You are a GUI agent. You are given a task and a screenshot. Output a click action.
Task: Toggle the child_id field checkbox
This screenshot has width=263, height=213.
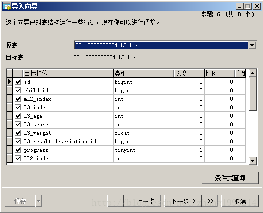[x=18, y=90]
